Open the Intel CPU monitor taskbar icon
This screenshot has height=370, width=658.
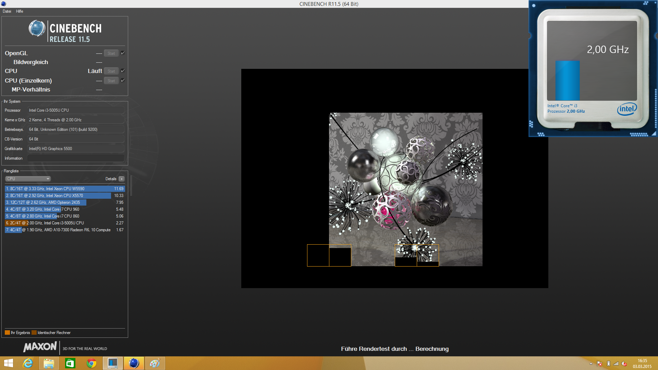(113, 363)
